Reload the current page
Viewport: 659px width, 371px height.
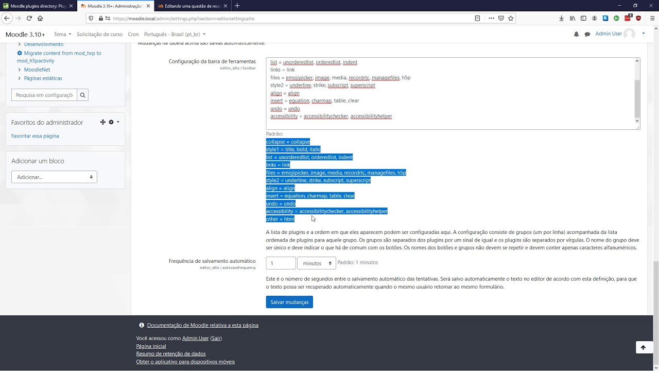29,18
